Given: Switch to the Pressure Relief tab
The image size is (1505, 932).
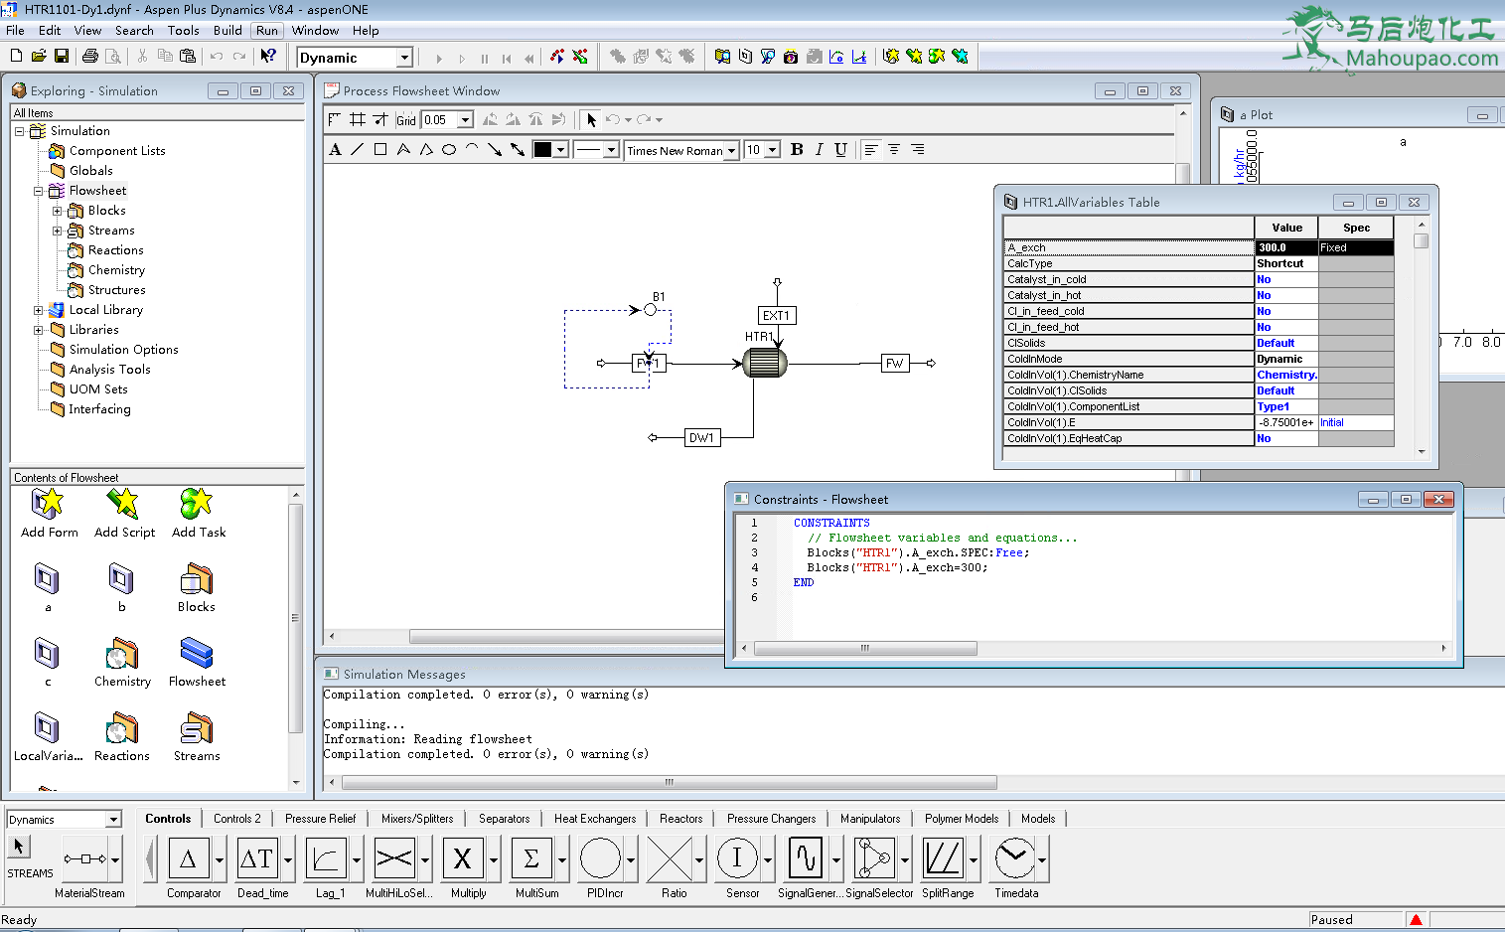Looking at the screenshot, I should tap(320, 819).
